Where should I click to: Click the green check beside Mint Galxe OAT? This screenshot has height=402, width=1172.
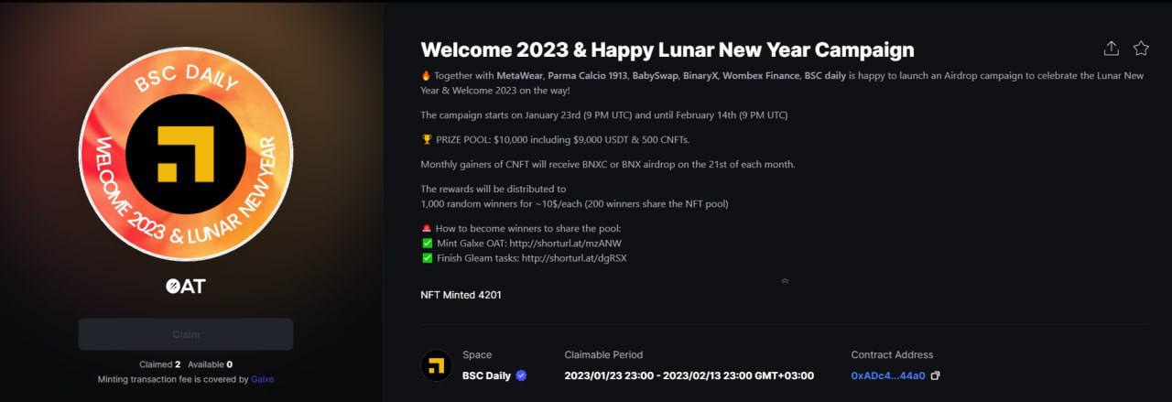[x=427, y=244]
